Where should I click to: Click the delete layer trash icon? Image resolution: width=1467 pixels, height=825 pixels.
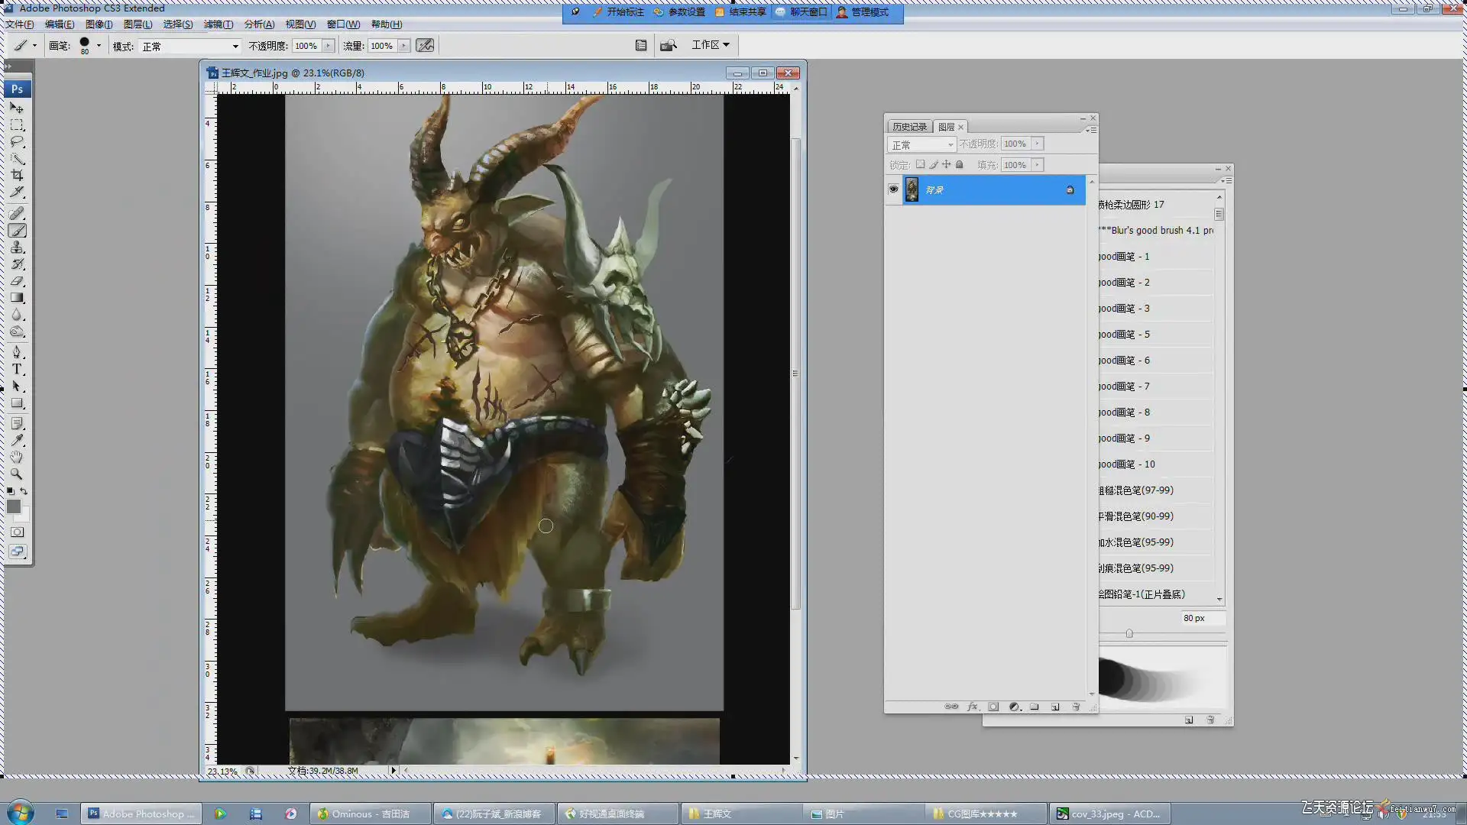[x=1076, y=707]
